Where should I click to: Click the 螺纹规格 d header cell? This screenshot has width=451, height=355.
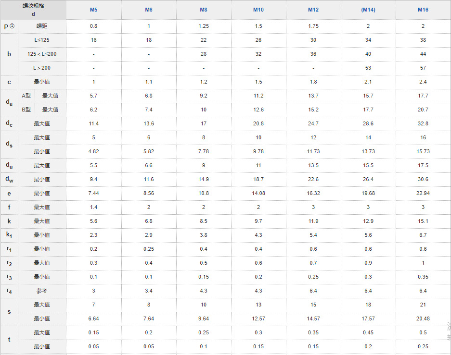33,10
